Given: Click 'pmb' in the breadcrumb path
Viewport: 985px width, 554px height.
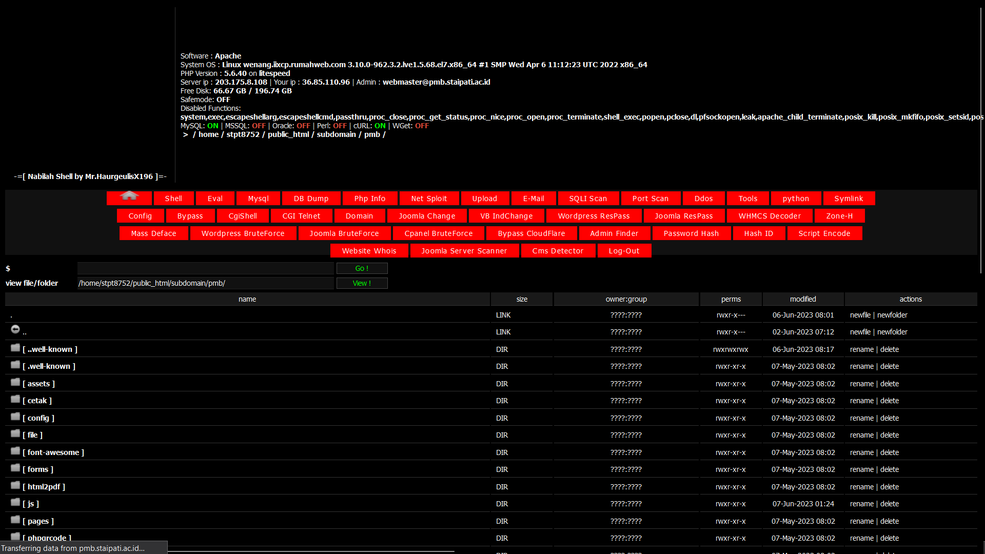Looking at the screenshot, I should 372,134.
